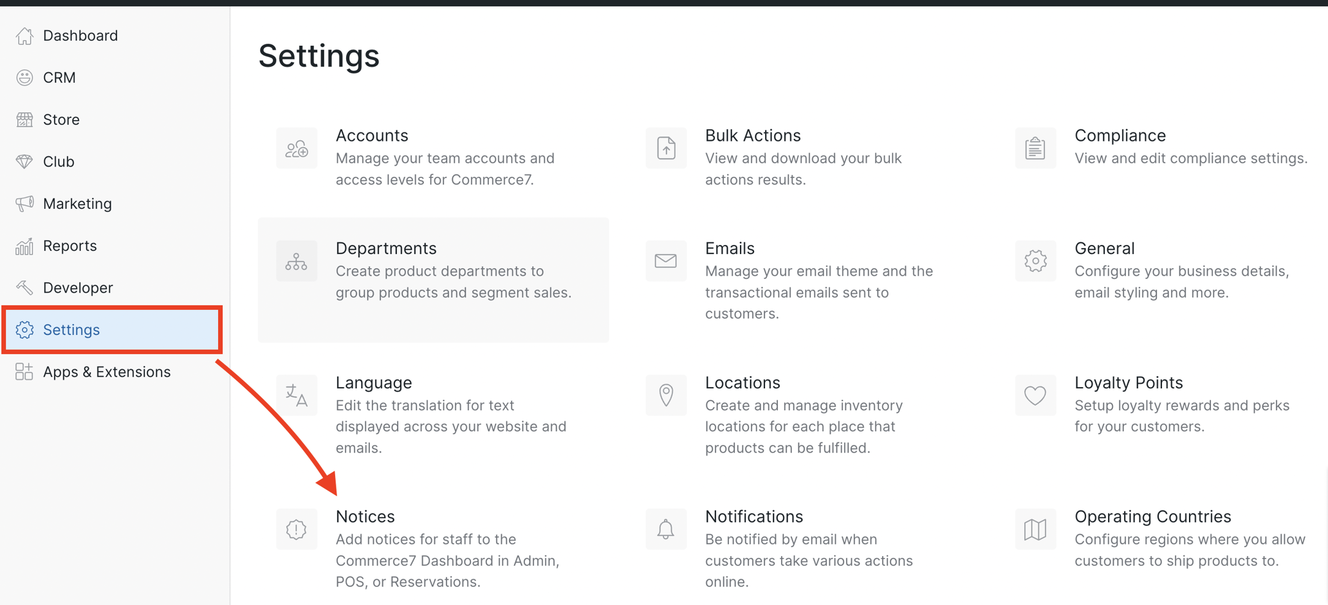
Task: Click the Departments hierarchy icon
Action: [x=297, y=261]
